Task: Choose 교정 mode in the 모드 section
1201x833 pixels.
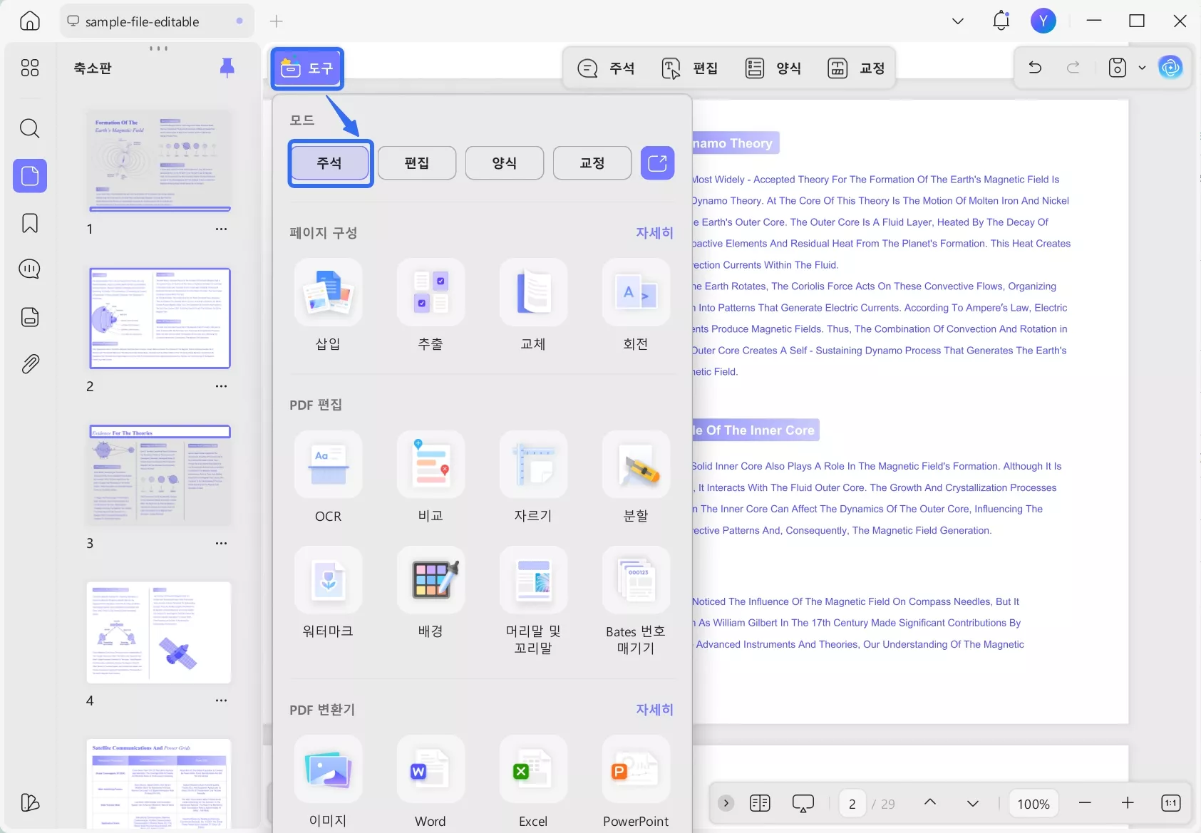Action: [x=592, y=163]
